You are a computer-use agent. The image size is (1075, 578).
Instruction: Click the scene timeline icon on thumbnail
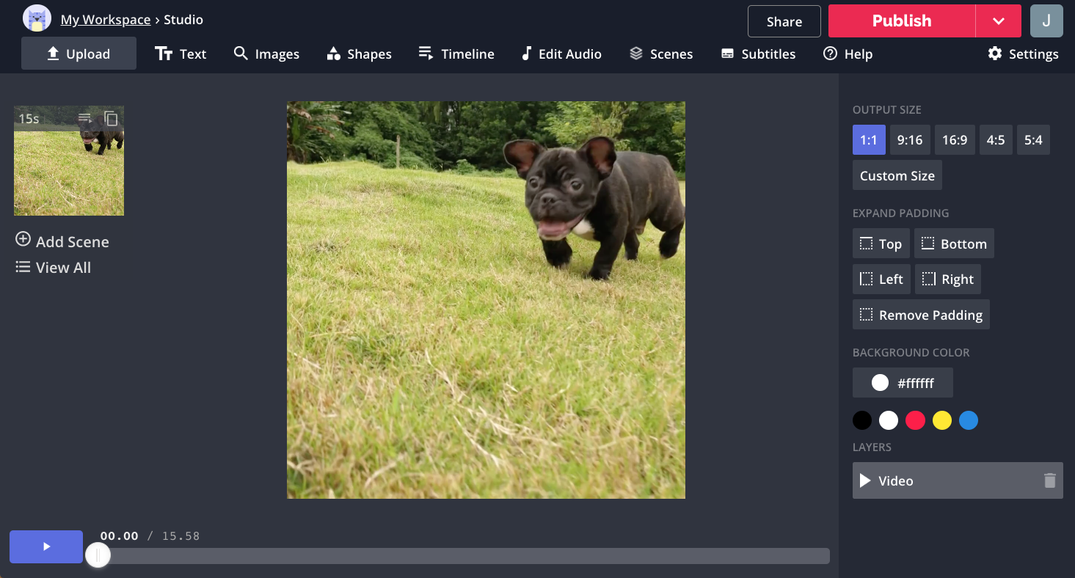pos(85,118)
